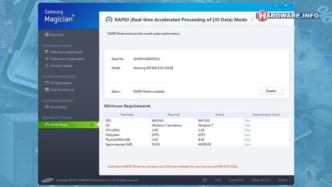The image size is (332, 187).
Task: Select the serial number S1BVNYAD600503J
Action: point(146,59)
